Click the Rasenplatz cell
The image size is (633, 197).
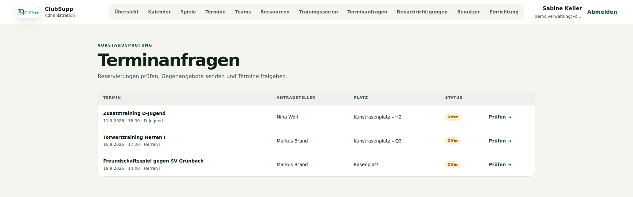coord(366,164)
